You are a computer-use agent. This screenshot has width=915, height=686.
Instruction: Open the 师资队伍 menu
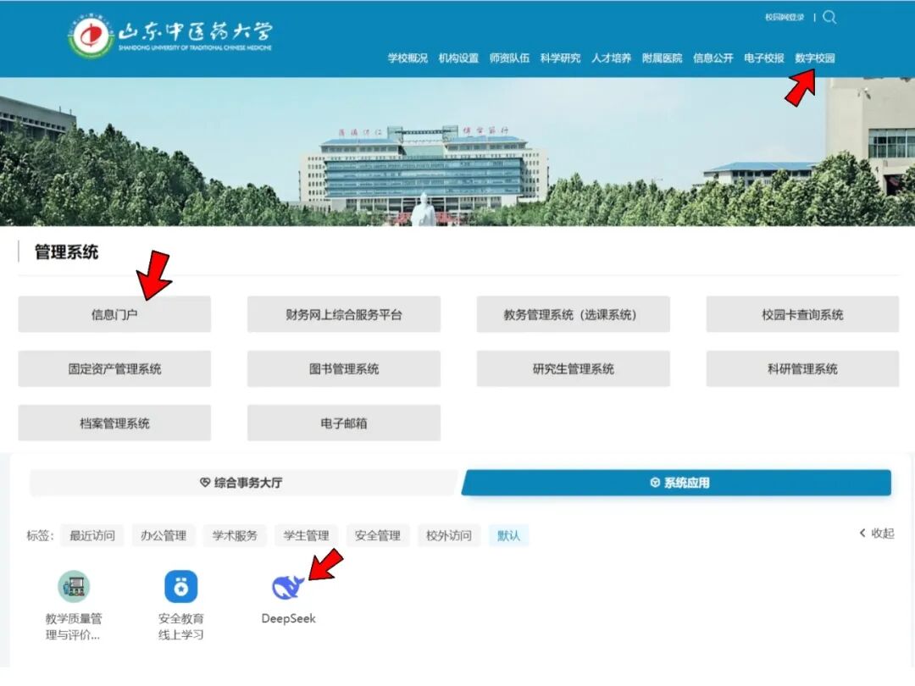click(x=509, y=58)
